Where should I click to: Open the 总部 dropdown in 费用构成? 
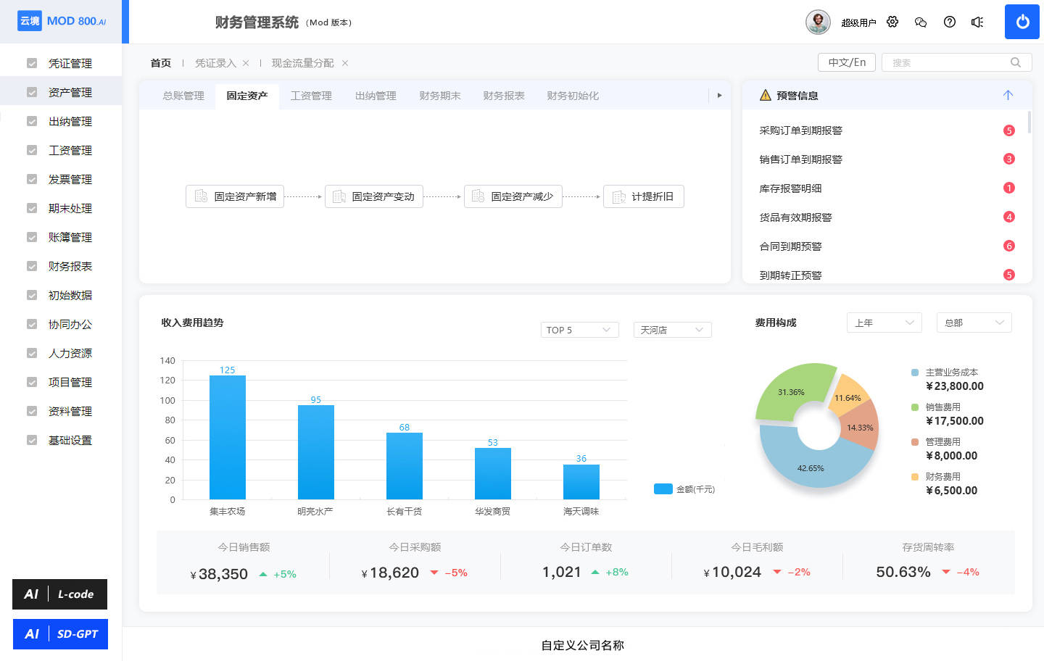974,323
